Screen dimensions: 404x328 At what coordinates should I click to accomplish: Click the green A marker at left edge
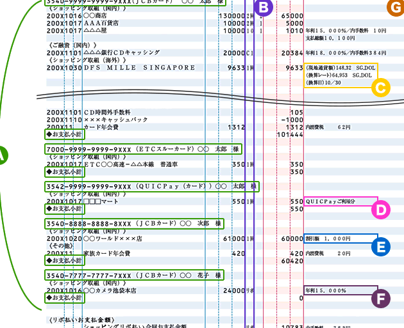3,155
